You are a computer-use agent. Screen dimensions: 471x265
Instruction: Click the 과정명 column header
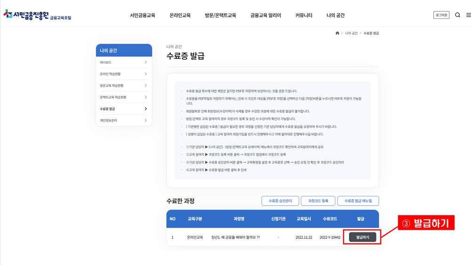(239, 219)
